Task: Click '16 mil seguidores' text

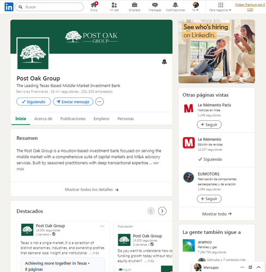Action: pyautogui.click(x=64, y=91)
